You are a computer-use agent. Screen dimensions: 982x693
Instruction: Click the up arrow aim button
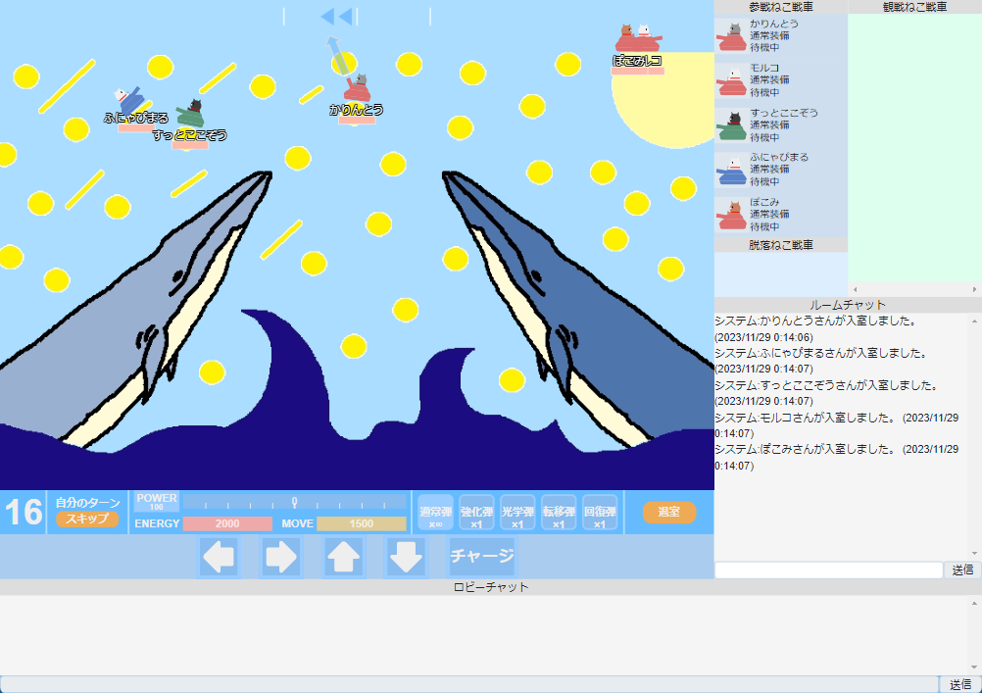click(343, 557)
